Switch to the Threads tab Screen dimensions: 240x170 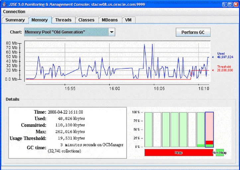coord(63,20)
